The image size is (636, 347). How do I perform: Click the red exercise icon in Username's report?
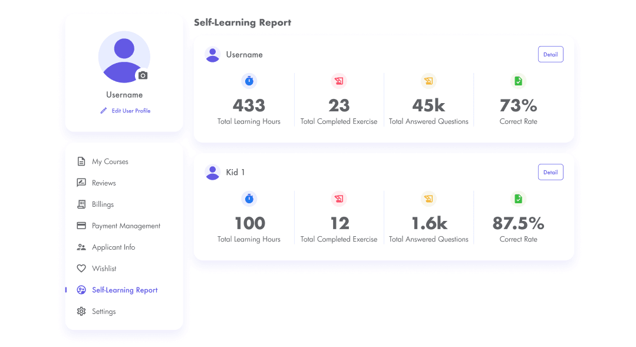(339, 81)
